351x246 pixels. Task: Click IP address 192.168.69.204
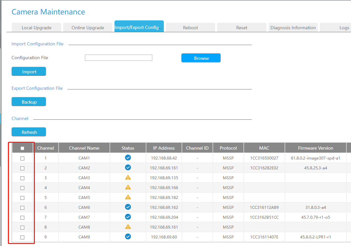tap(164, 217)
